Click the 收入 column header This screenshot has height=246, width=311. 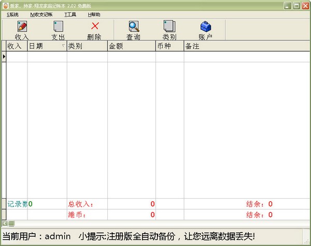[x=17, y=46]
